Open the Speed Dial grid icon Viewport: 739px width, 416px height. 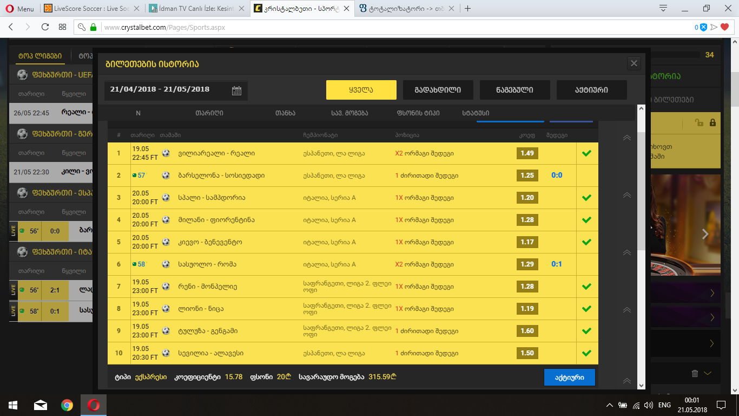tap(63, 27)
